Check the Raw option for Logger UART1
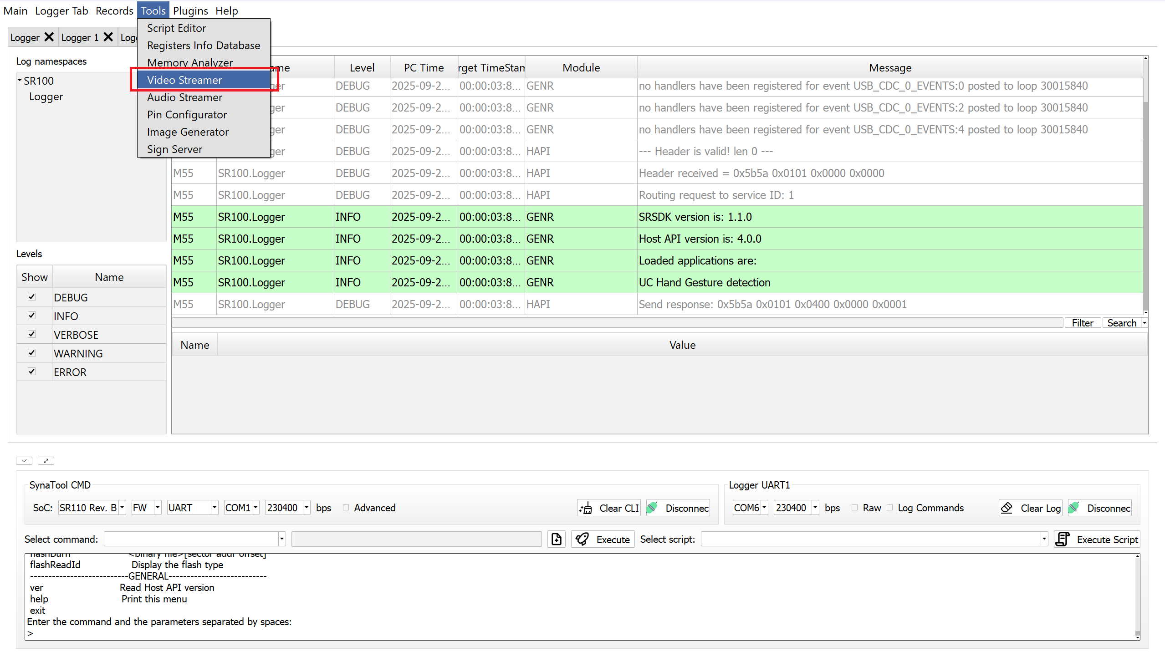Screen dimensions: 1165x662 click(854, 508)
